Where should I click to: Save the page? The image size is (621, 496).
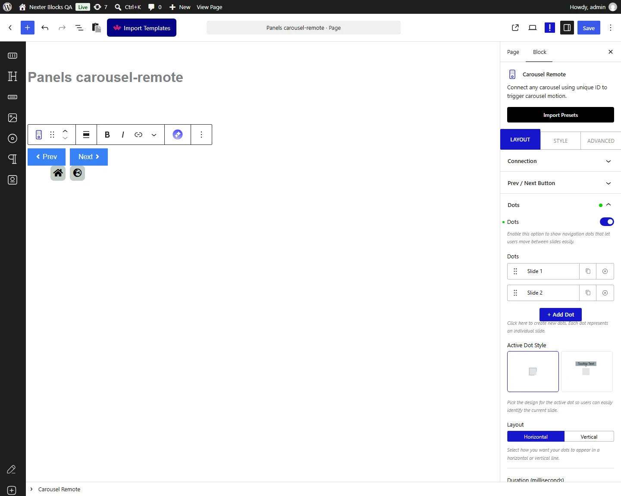pos(589,28)
